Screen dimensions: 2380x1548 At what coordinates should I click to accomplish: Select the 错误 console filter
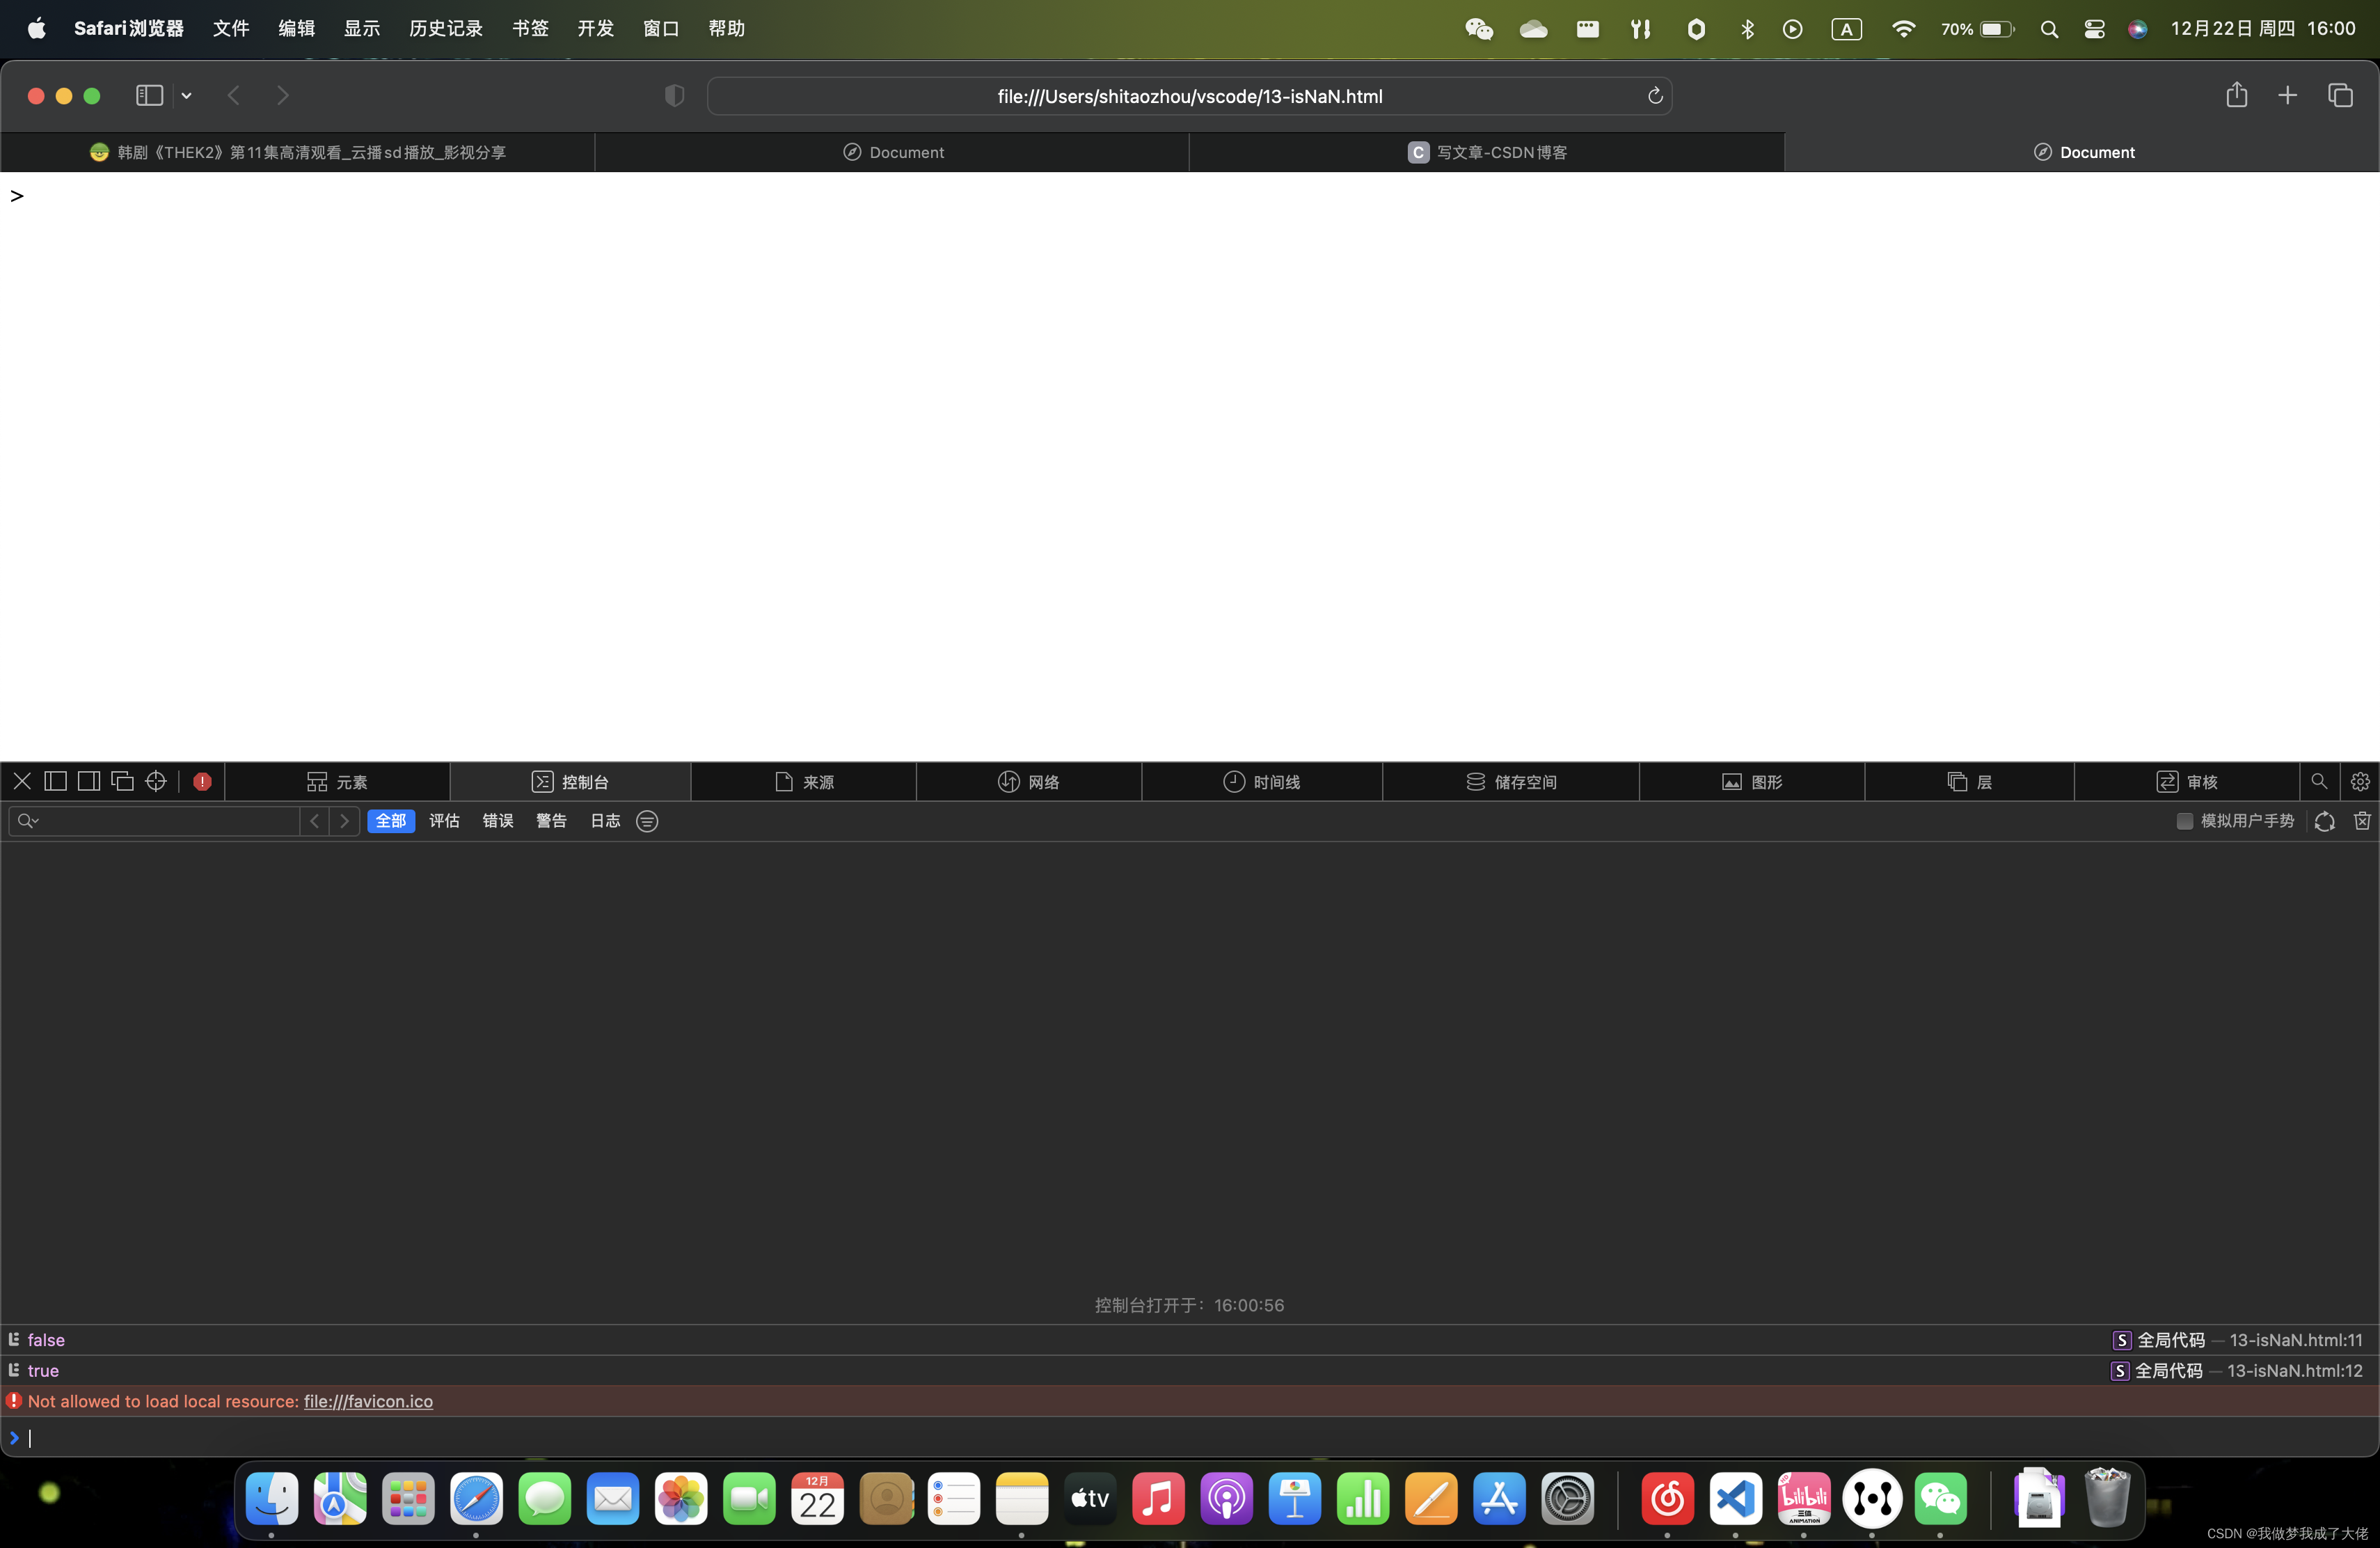coord(497,820)
